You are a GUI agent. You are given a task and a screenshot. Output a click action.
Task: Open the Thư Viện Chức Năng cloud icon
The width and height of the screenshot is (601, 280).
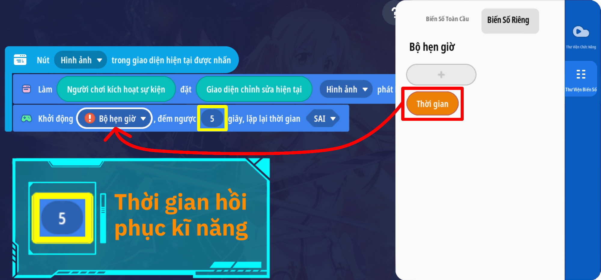tap(581, 32)
